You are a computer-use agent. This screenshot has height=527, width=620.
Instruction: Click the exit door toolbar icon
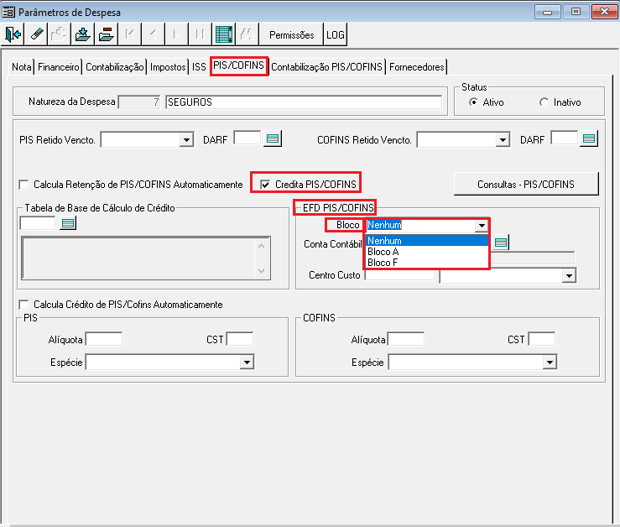[13, 34]
